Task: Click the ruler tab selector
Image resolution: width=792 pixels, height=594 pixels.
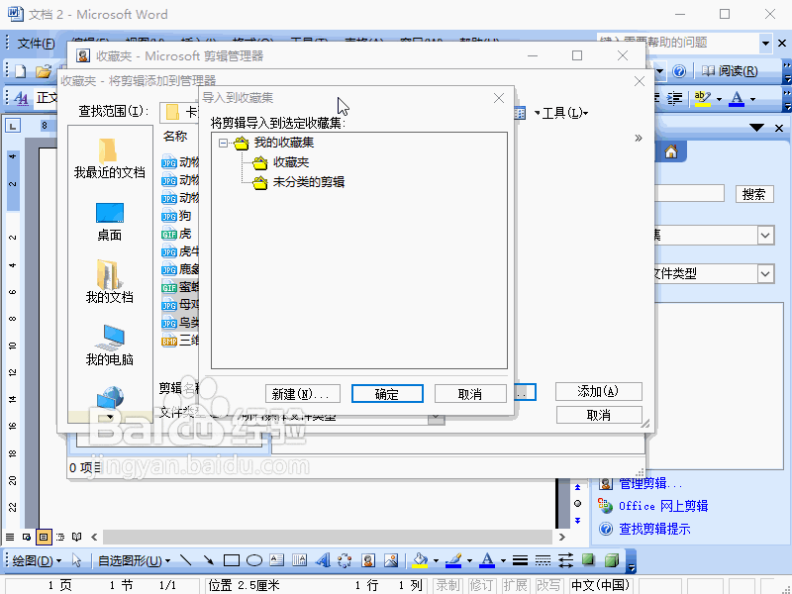Action: (13, 126)
